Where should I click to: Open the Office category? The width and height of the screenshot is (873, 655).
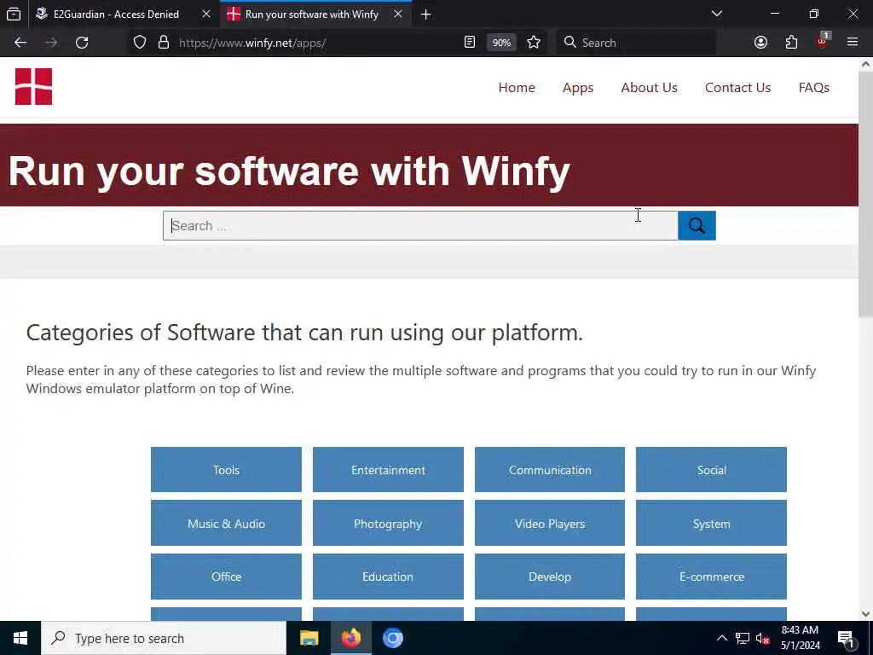point(226,577)
